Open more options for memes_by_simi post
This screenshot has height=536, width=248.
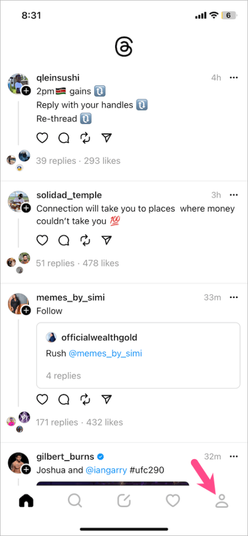234,298
